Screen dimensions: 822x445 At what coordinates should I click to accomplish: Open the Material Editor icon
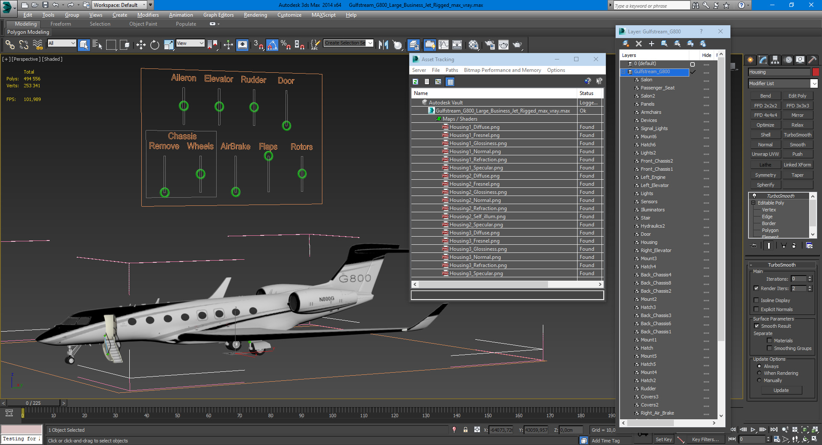tap(473, 44)
